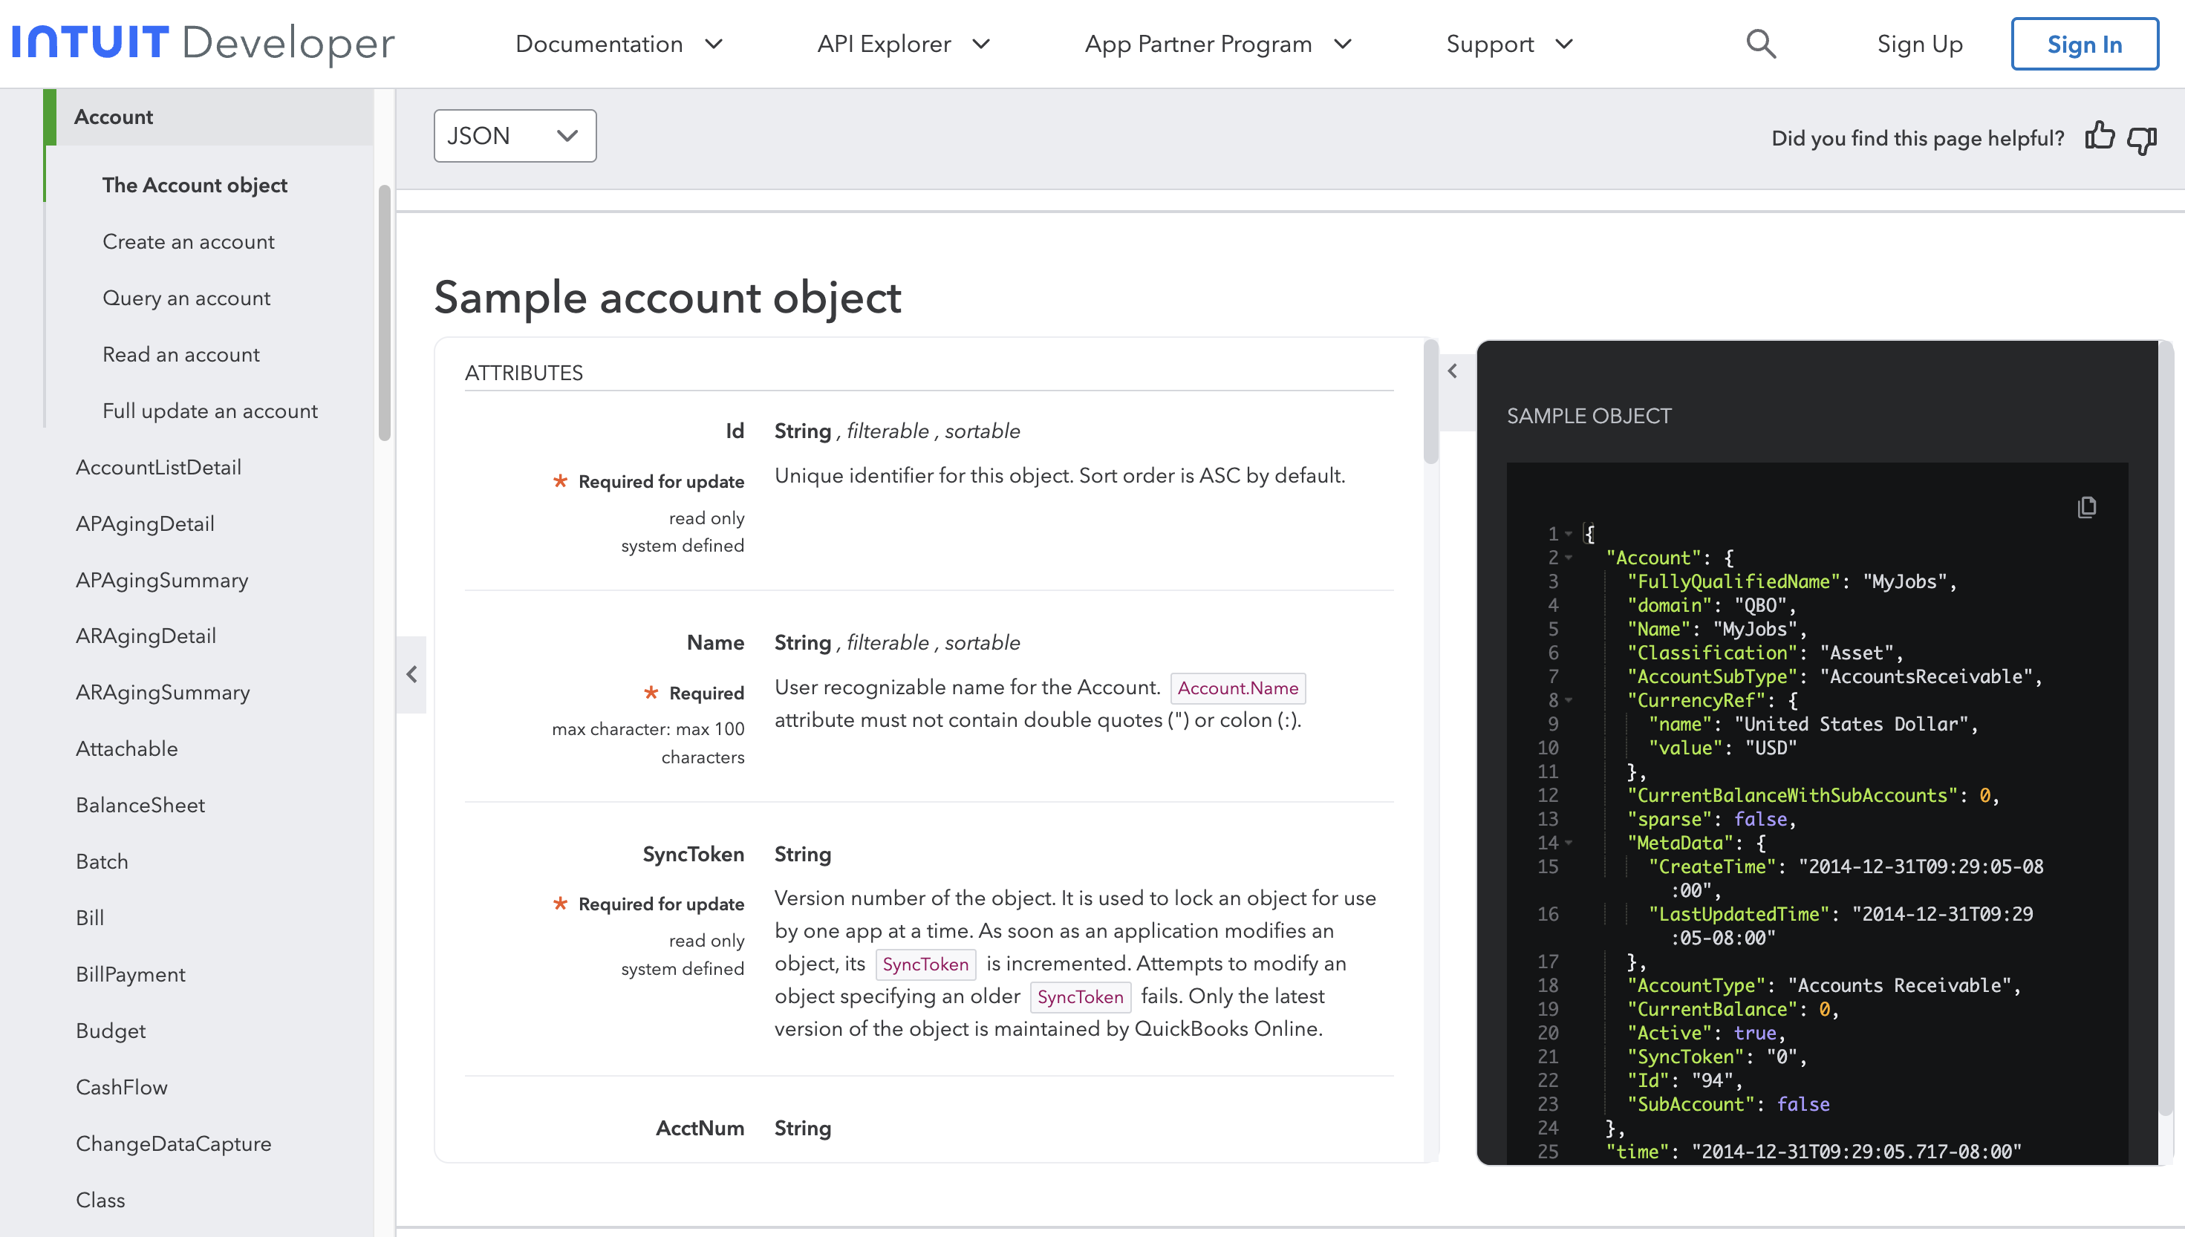The width and height of the screenshot is (2185, 1237).
Task: Open the JSON format dropdown
Action: point(515,136)
